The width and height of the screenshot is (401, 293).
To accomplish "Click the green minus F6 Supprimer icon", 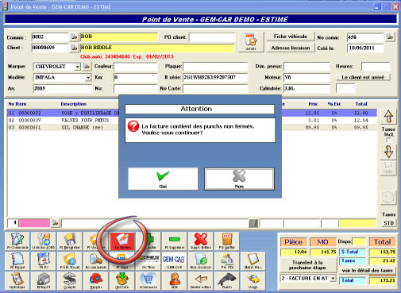I will click(175, 241).
